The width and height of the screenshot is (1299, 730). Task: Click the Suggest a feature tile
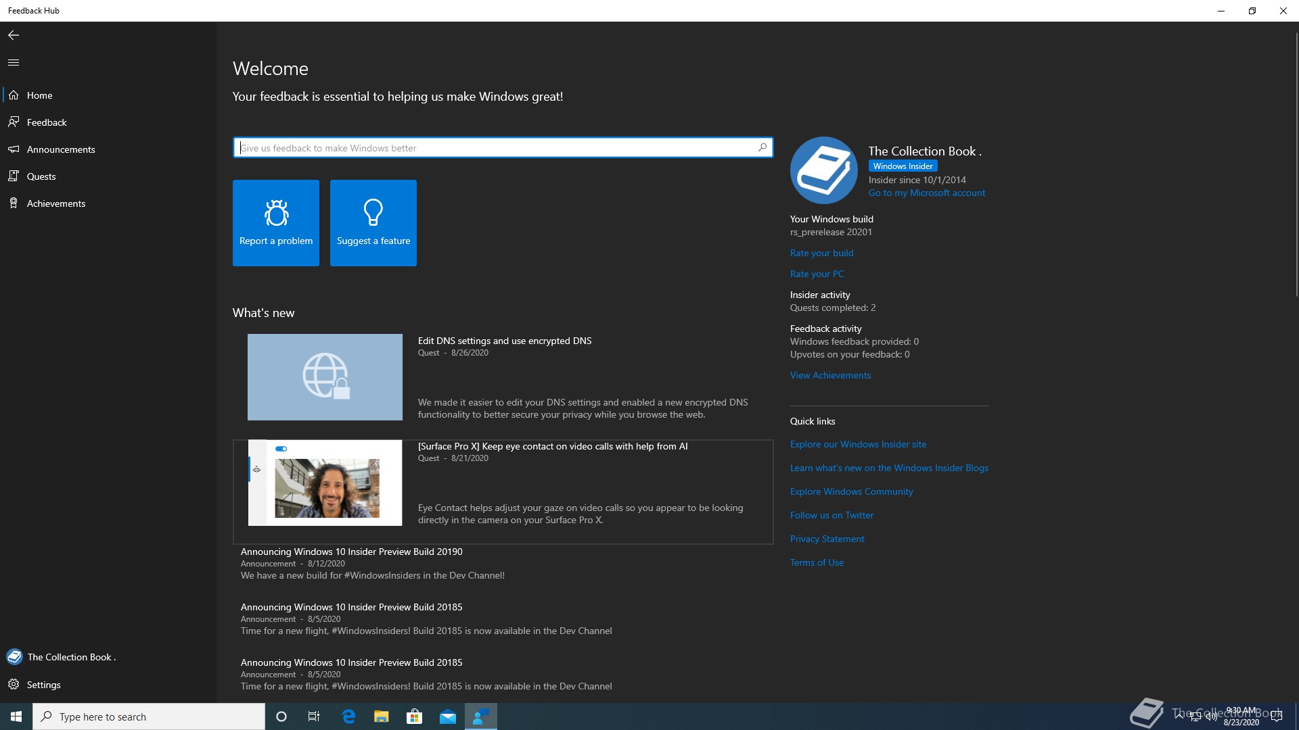(x=373, y=223)
